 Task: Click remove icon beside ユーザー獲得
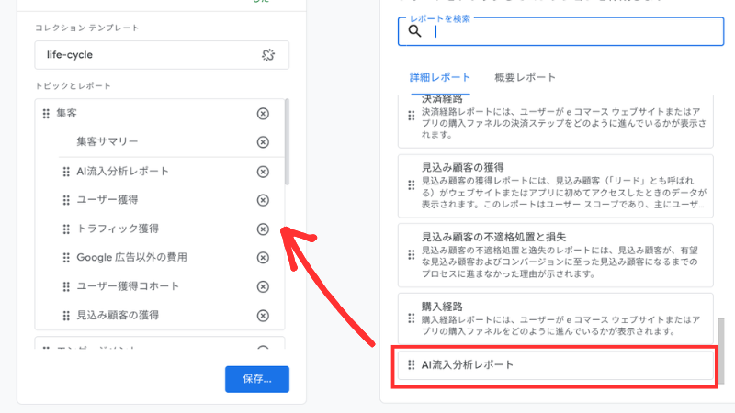[x=263, y=200]
